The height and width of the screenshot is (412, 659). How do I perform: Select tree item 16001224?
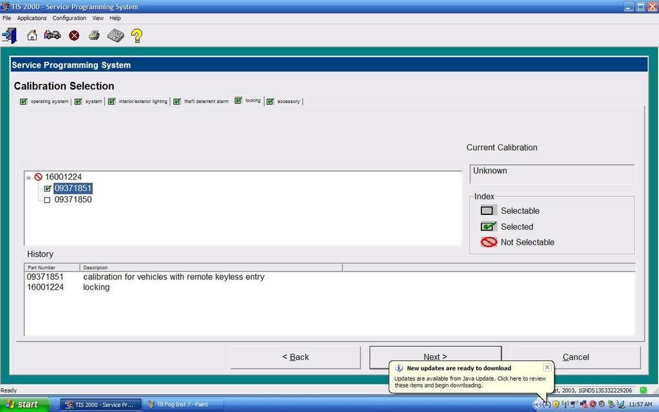[63, 177]
